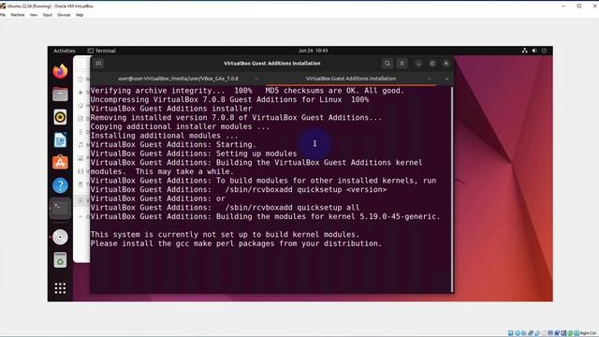
Task: Open the Terminal app menu in top bar
Action: (102, 51)
